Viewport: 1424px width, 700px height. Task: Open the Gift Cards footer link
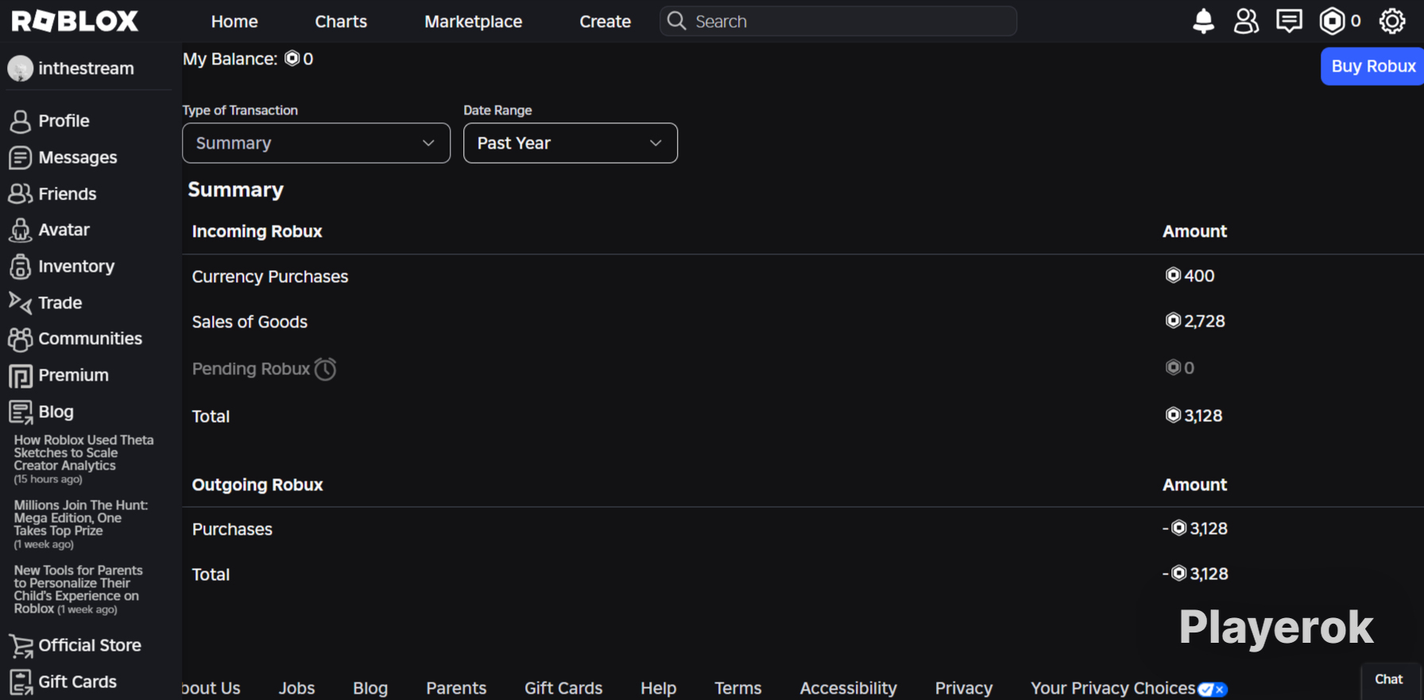(563, 689)
